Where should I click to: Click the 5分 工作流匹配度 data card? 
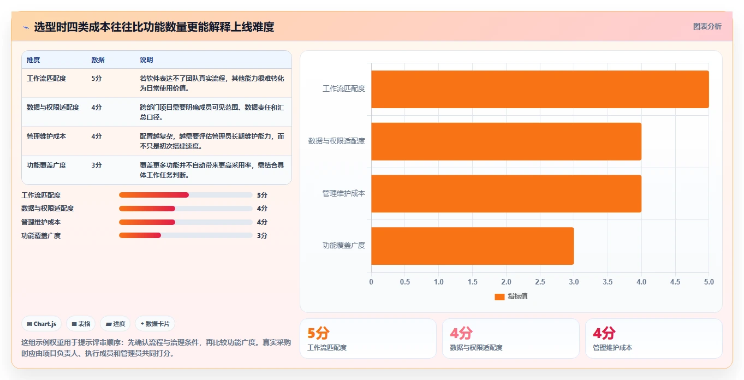pyautogui.click(x=368, y=339)
